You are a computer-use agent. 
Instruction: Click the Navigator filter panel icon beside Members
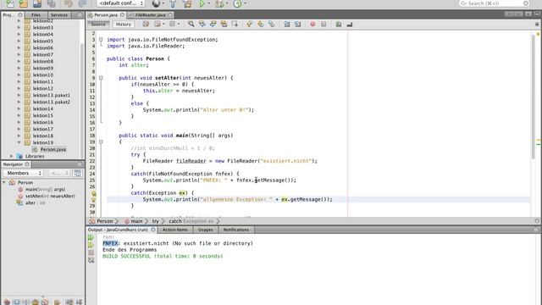point(77,173)
